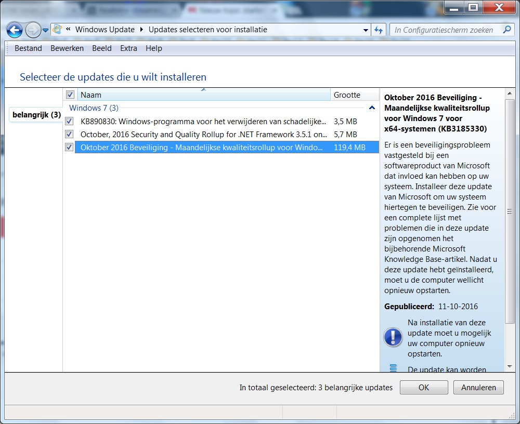Close the Windows Update window
The width and height of the screenshot is (520, 424).
pos(499,7)
